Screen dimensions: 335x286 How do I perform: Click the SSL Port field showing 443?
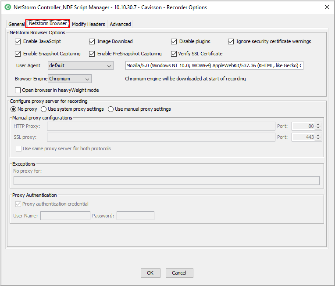click(x=303, y=137)
